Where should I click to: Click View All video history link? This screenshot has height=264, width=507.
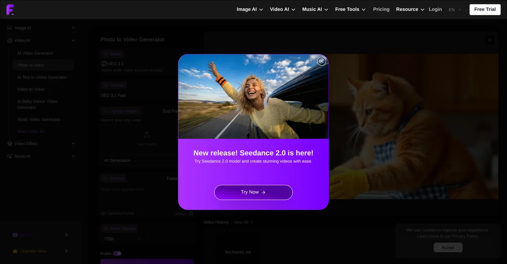pos(243,222)
